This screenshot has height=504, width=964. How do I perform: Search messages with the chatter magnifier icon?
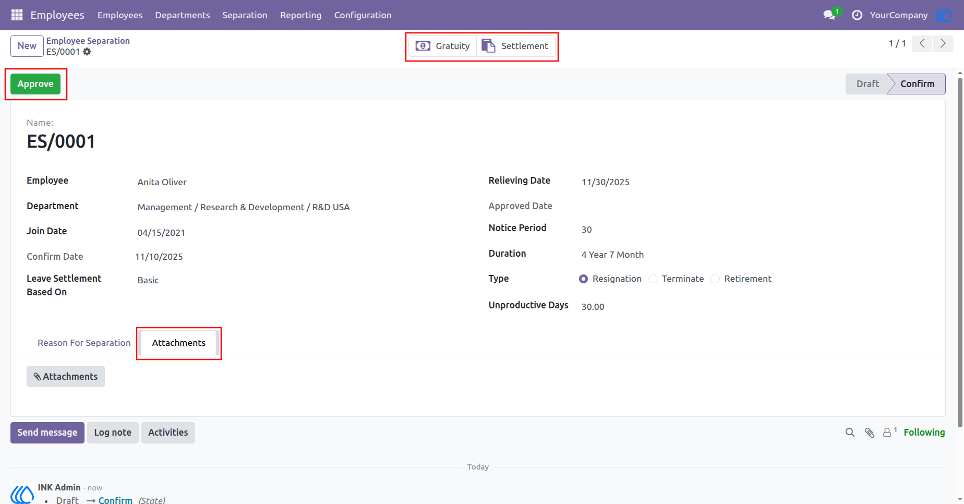coord(850,433)
